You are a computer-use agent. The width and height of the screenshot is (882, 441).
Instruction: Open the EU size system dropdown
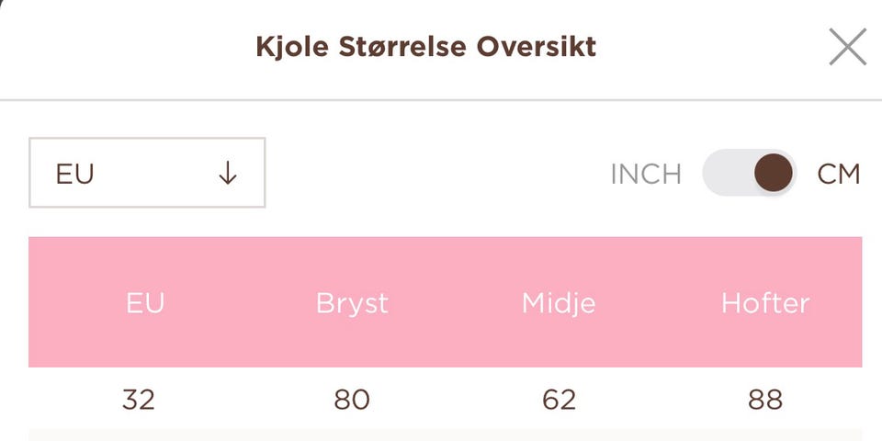tap(147, 173)
